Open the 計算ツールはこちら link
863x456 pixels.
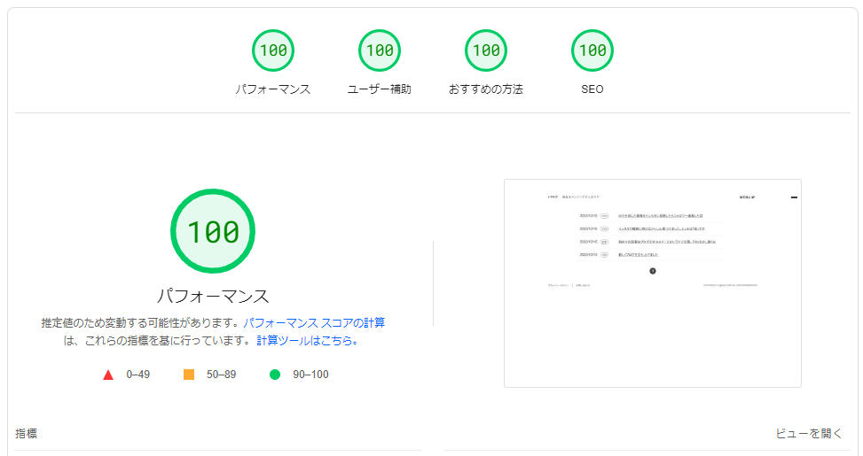coord(307,341)
